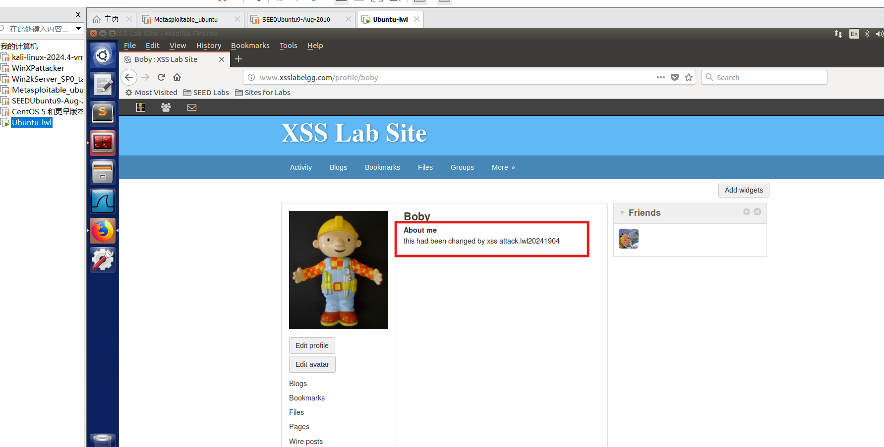Image resolution: width=884 pixels, height=447 pixels.
Task: Open Bluetooth indicator in top panel
Action: point(867,34)
